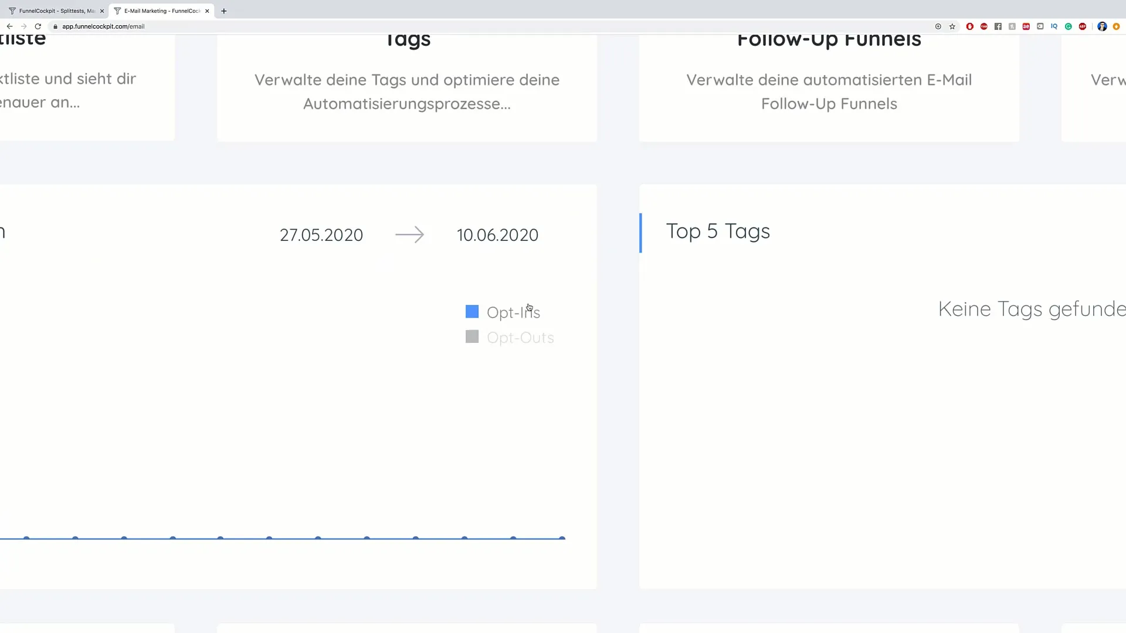Viewport: 1126px width, 633px height.
Task: Click the address bar URL app.funnelcockpit.com/email
Action: (x=103, y=26)
